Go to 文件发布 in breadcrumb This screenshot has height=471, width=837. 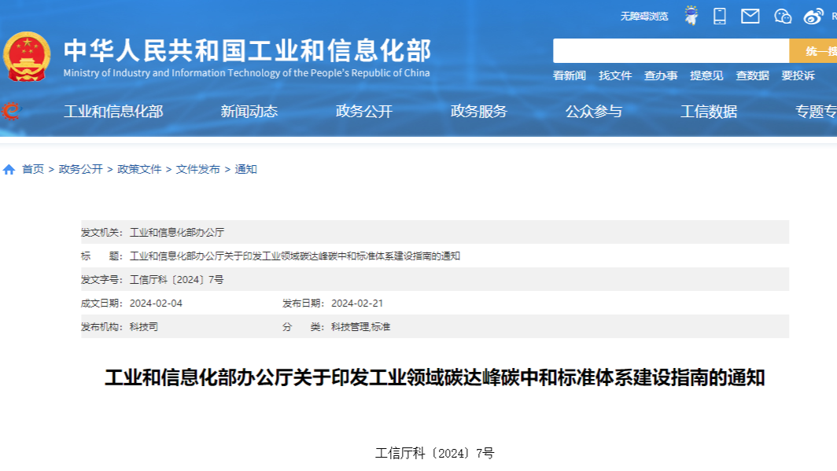coord(198,169)
